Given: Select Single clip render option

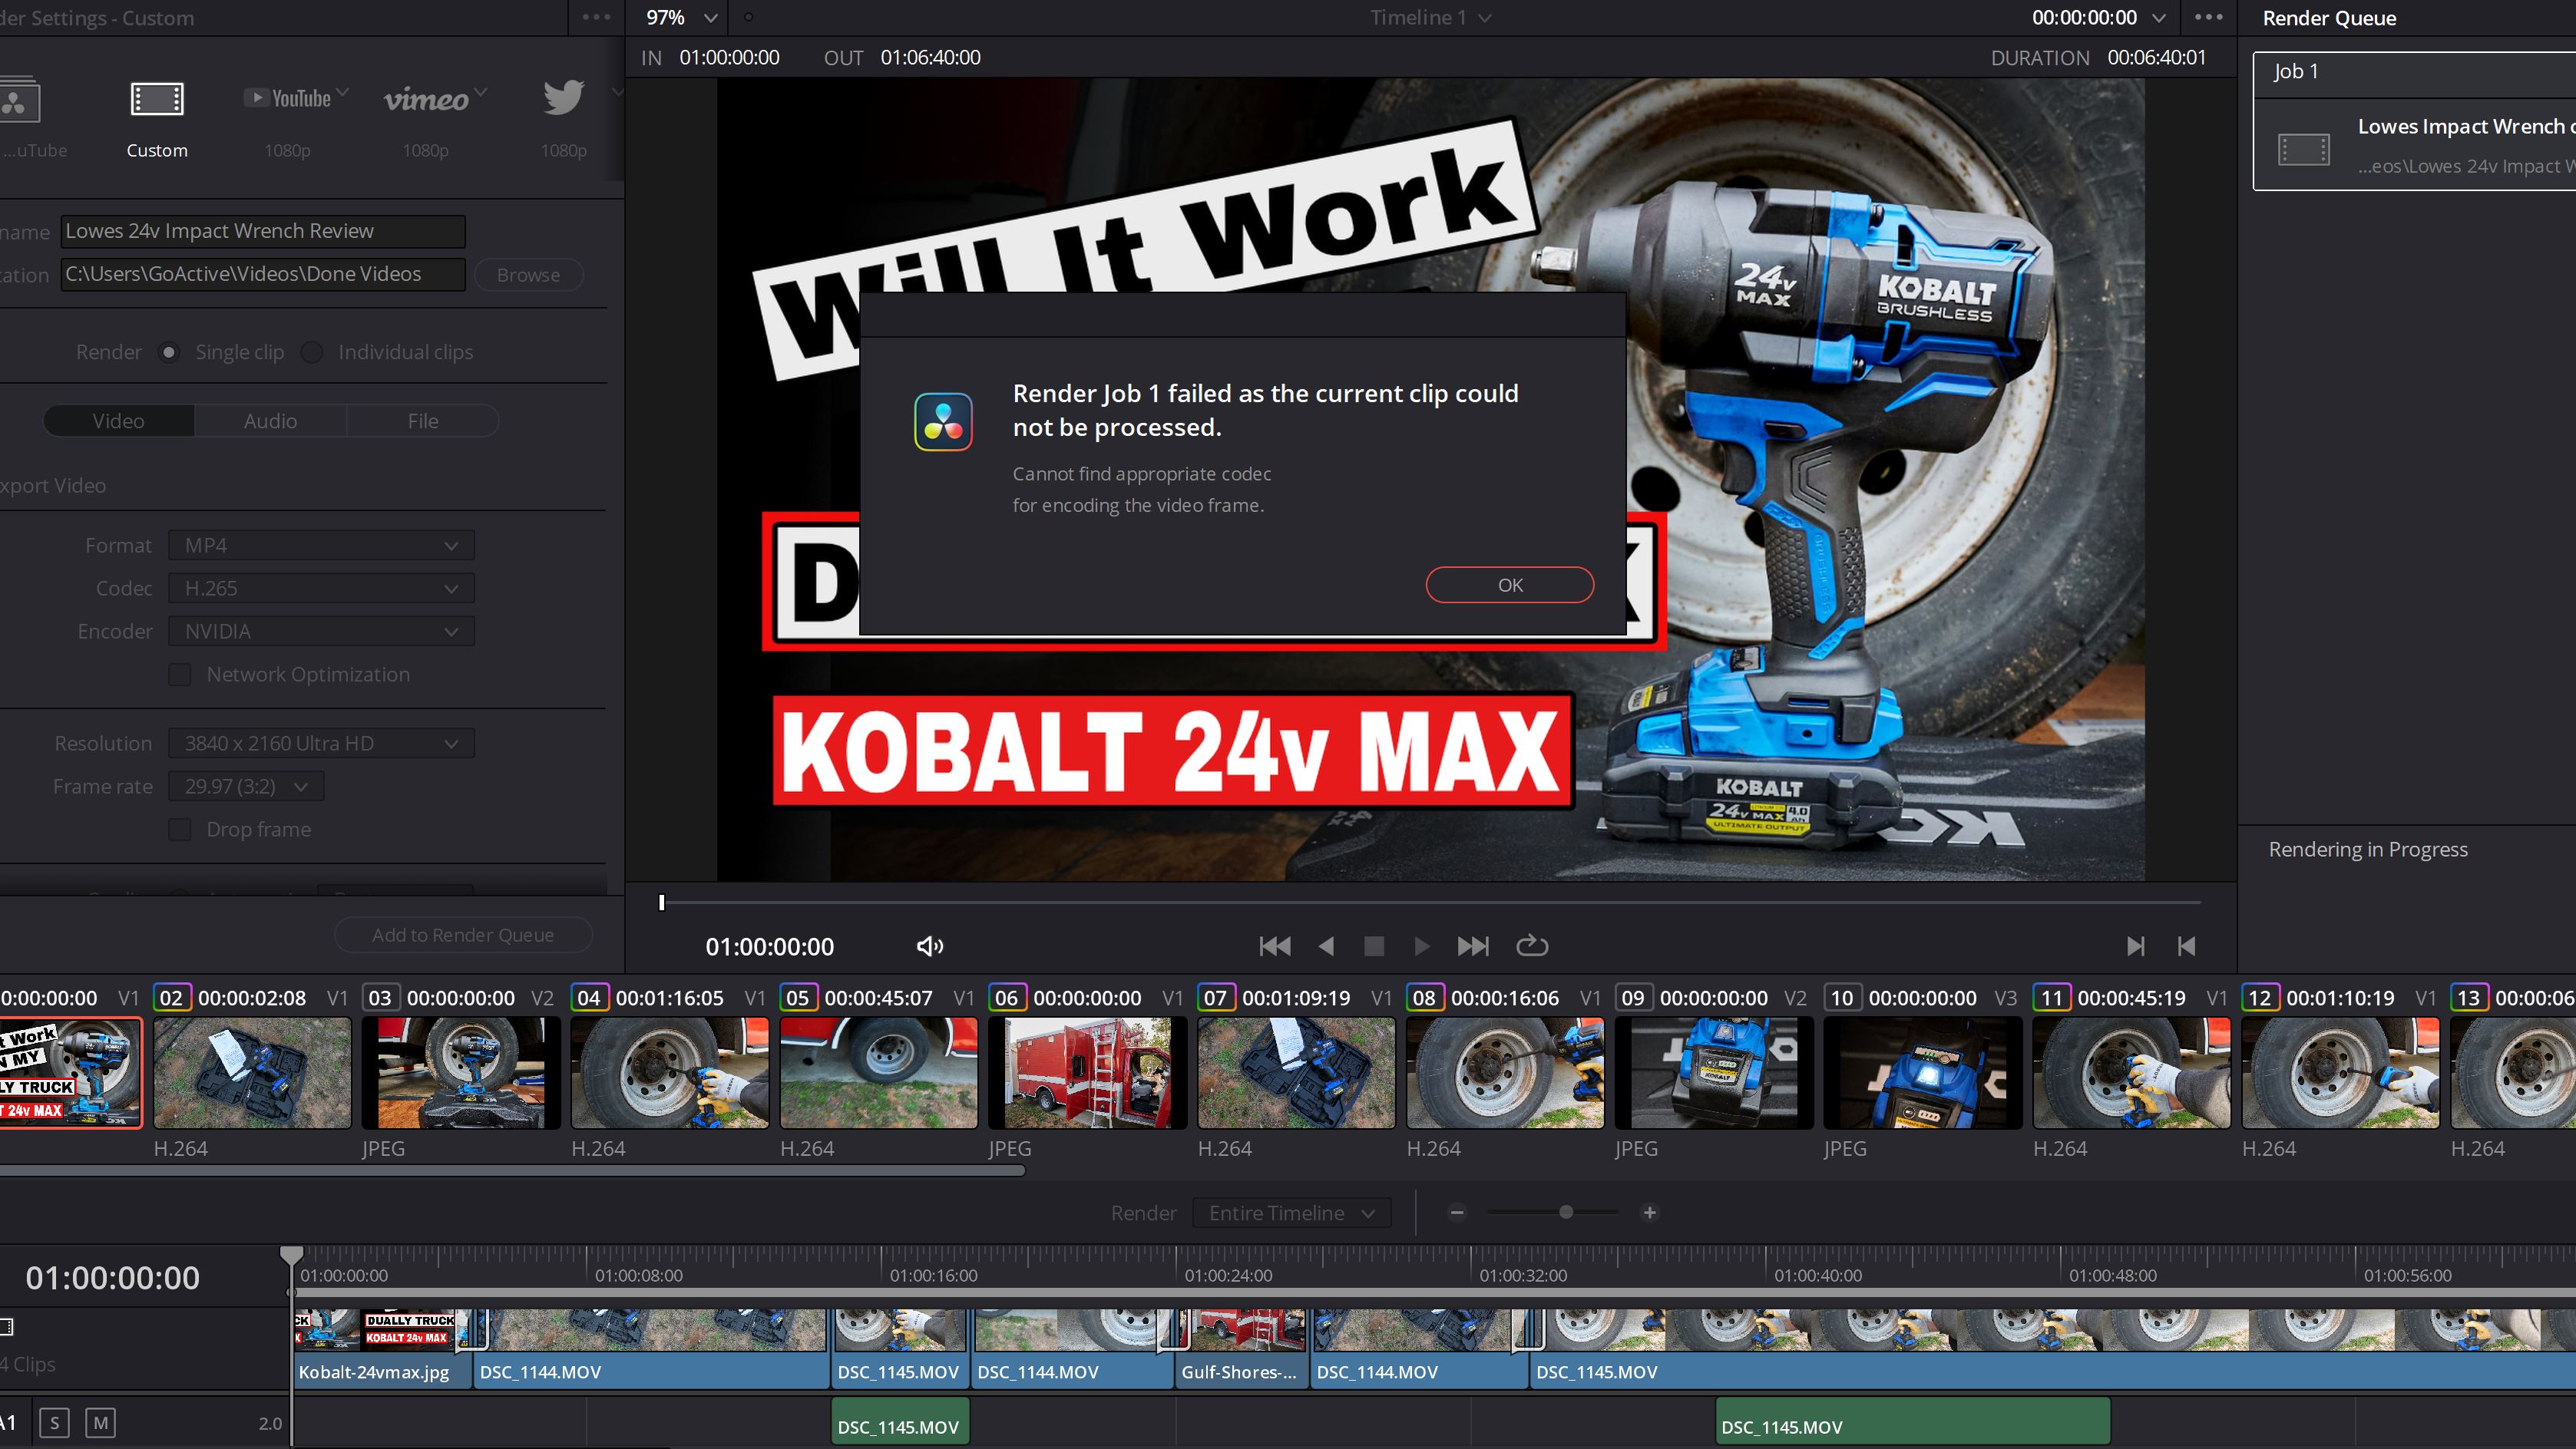Looking at the screenshot, I should tap(169, 352).
